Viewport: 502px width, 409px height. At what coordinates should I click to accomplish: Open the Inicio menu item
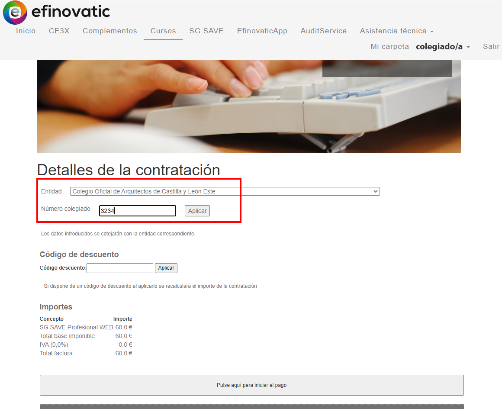coord(26,31)
